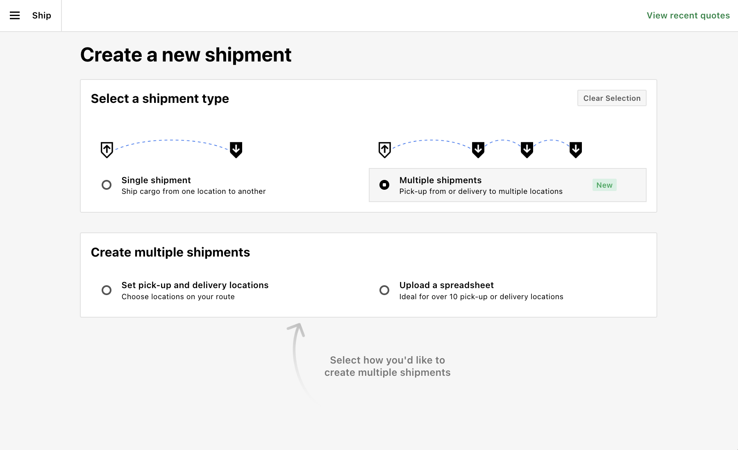Click the single shipment pick-up marker icon
738x450 pixels.
coord(107,150)
